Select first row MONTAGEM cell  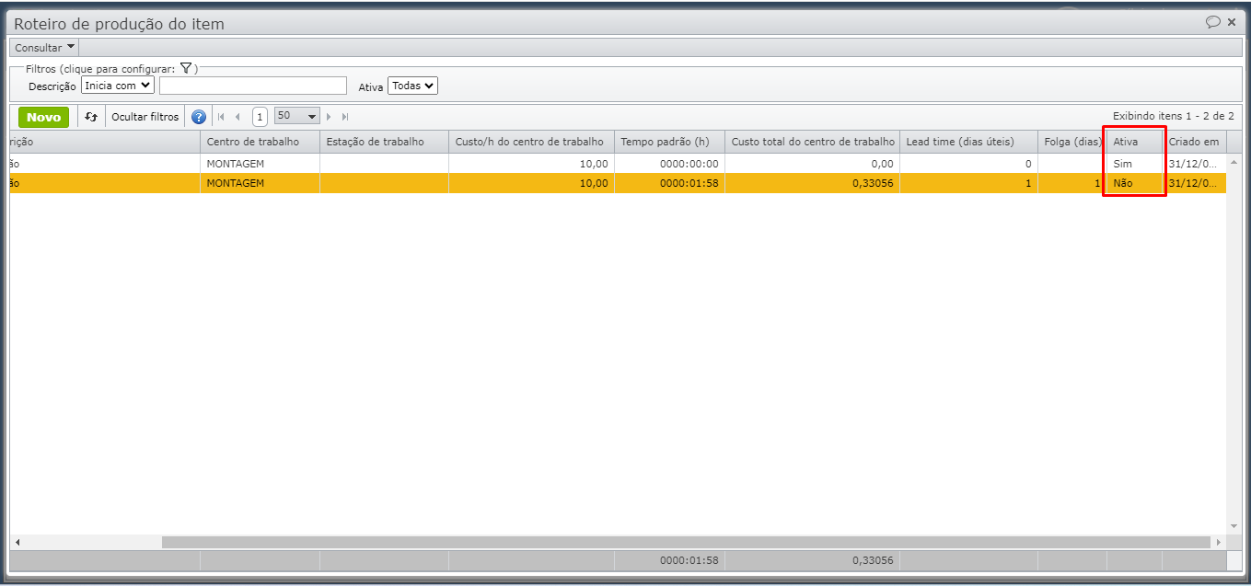[260, 164]
